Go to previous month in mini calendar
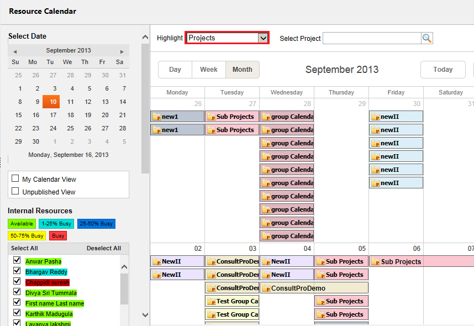474x326 pixels. [x=15, y=51]
